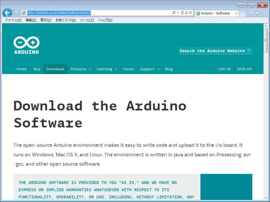The height and width of the screenshot is (202, 270).
Task: Open Favorites via the star icon
Action: [257, 13]
